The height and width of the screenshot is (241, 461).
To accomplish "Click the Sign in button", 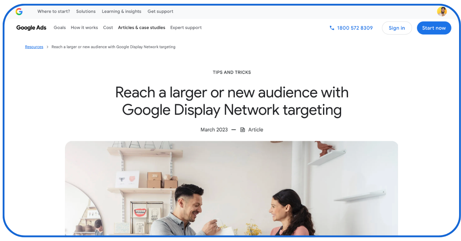I will tap(397, 28).
